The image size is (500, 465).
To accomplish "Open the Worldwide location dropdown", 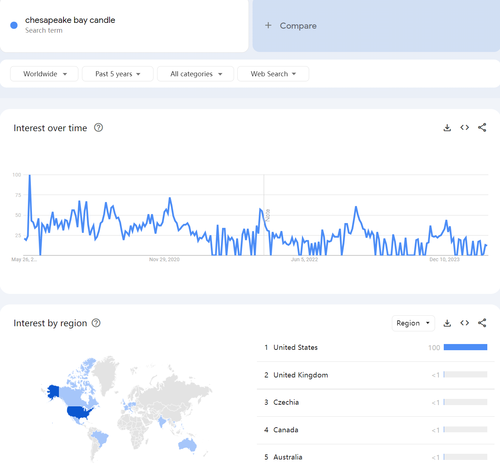I will pos(44,74).
